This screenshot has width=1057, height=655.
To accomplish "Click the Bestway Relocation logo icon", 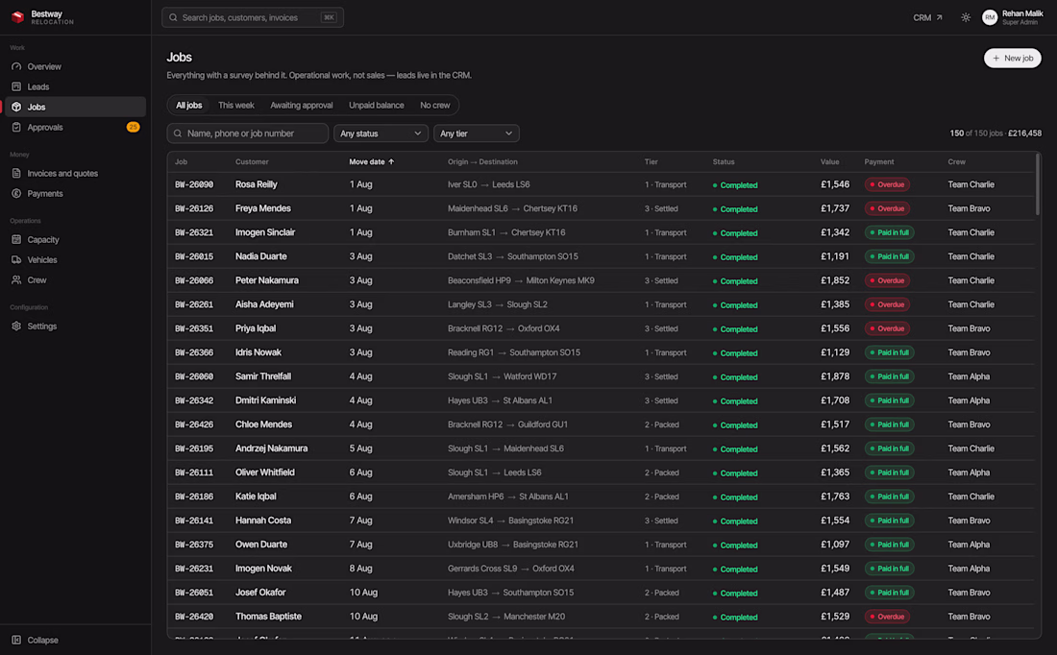I will 18,17.
